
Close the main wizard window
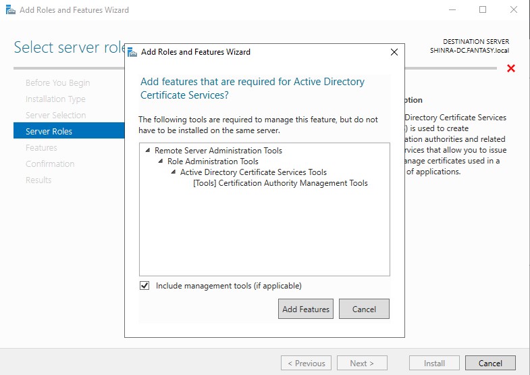[x=514, y=10]
